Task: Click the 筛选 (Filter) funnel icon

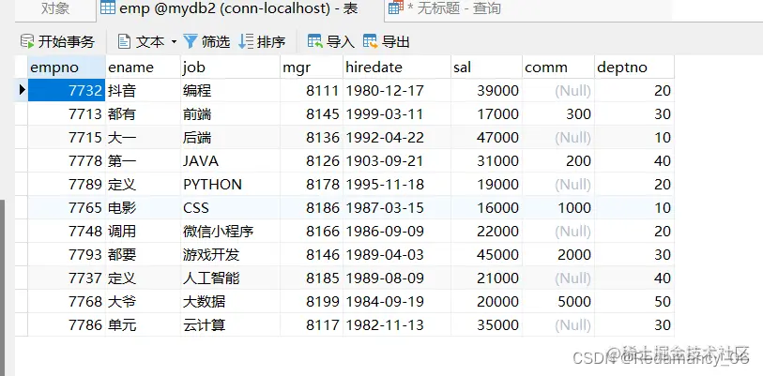Action: (191, 42)
